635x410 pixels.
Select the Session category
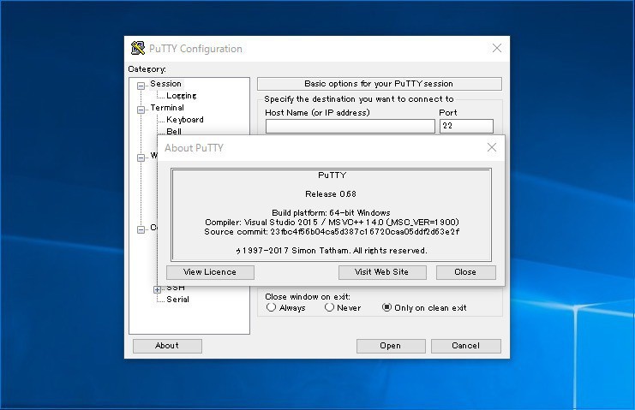165,84
